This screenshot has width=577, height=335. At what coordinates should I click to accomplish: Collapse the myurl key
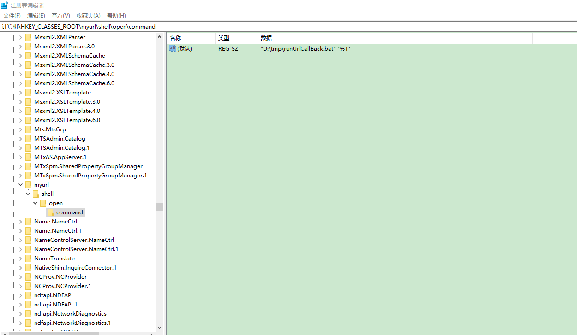[x=20, y=184]
